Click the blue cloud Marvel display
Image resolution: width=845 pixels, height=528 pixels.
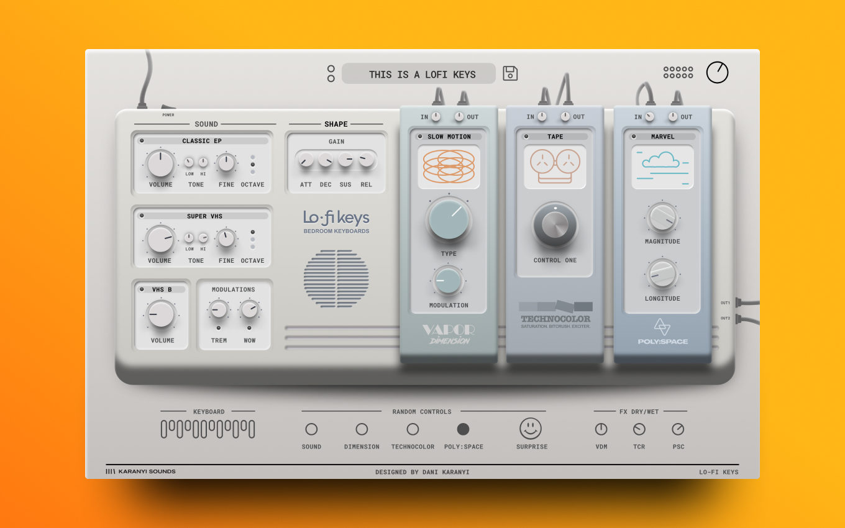(x=662, y=167)
